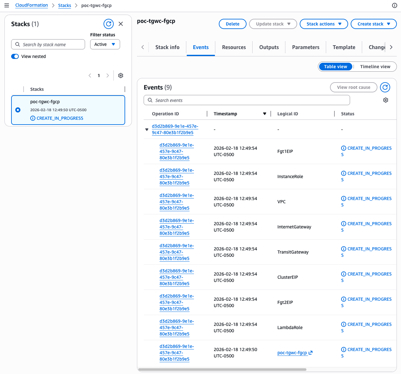
Task: Open the poc-tgwc-fgcp Logical ID link
Action: point(292,353)
